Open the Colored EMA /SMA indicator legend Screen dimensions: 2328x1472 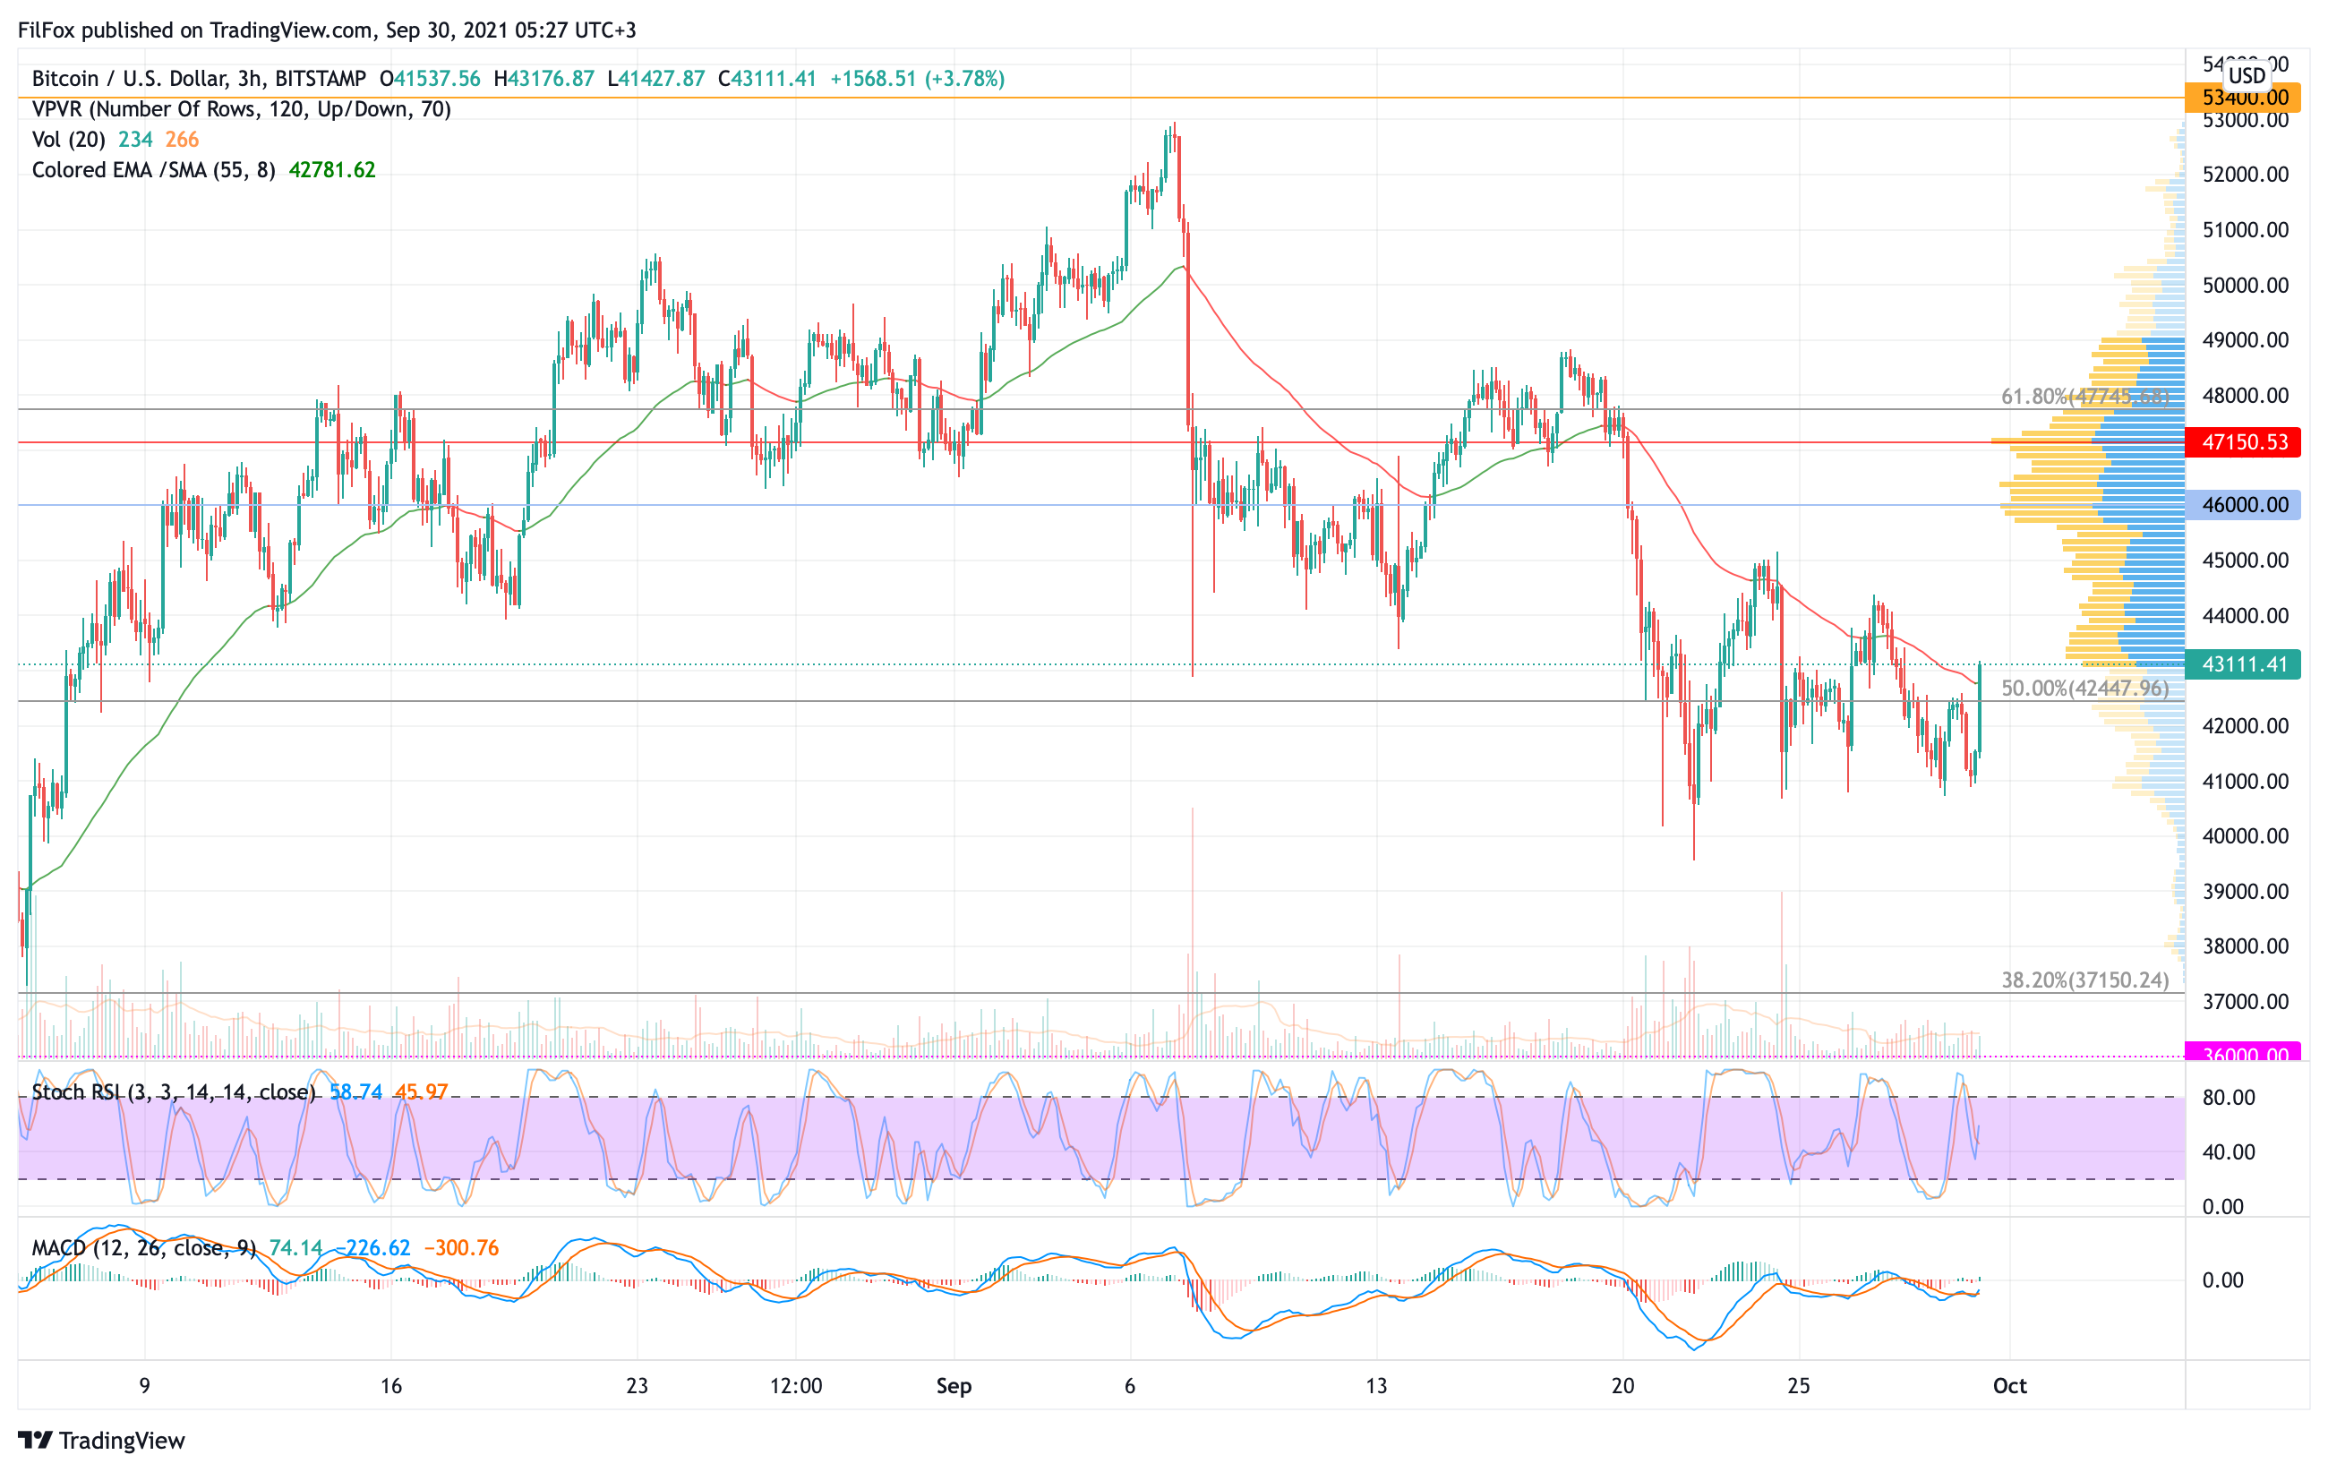click(153, 170)
